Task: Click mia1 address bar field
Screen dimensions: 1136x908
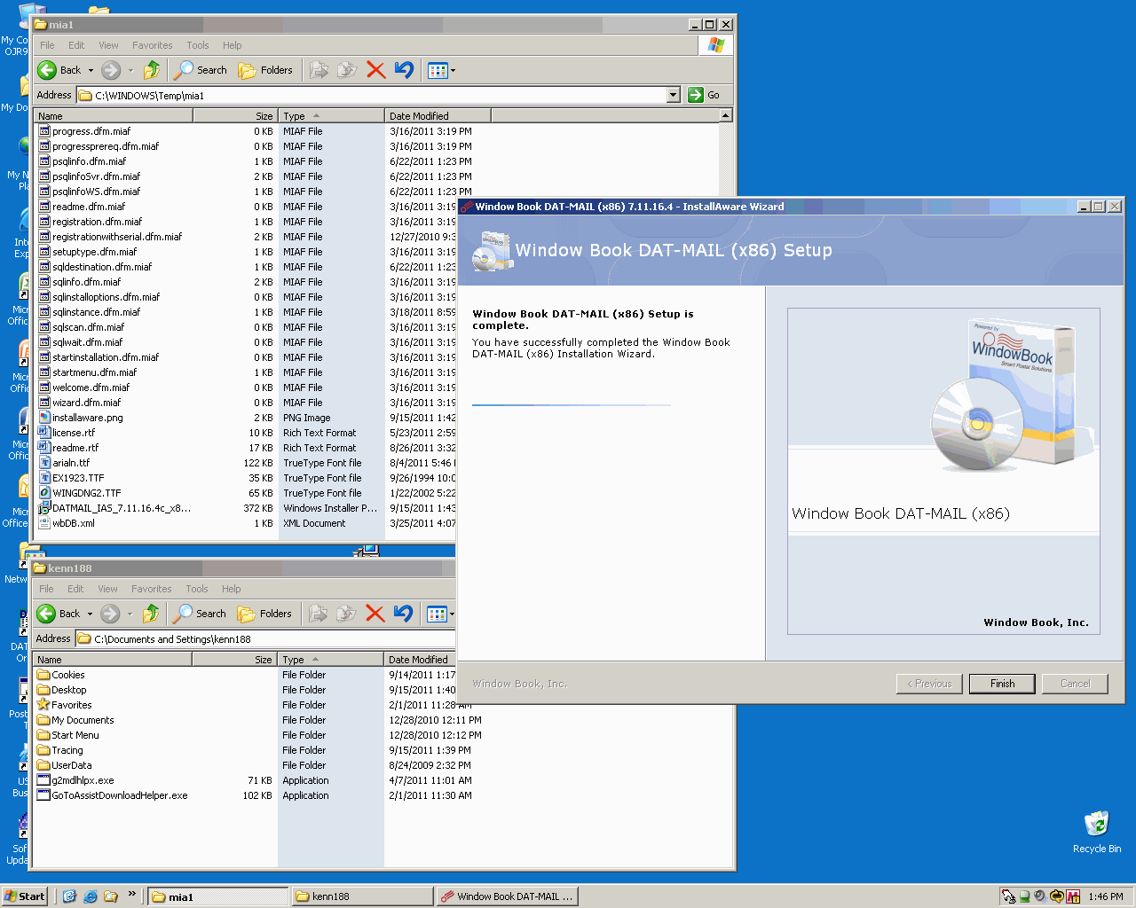Action: pos(373,95)
